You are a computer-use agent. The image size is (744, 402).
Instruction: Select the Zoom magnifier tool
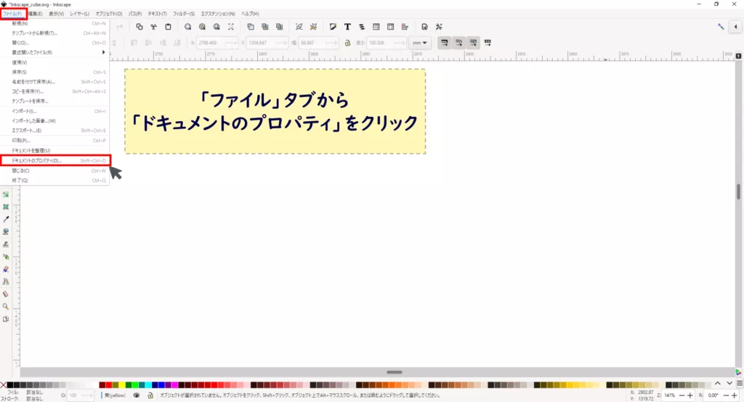(6, 307)
